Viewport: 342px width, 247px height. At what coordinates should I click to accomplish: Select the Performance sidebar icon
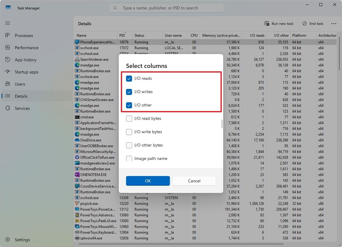pyautogui.click(x=7, y=48)
